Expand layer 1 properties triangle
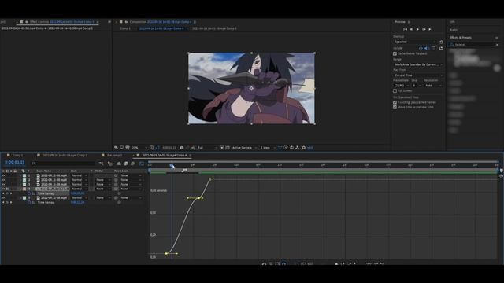 pyautogui.click(x=20, y=175)
